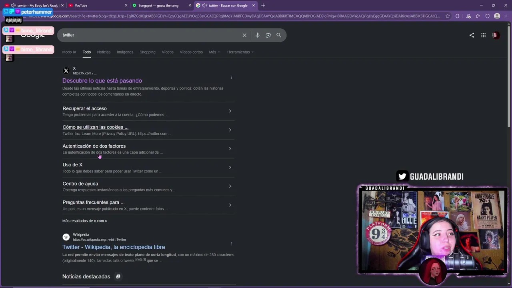Viewport: 512px width, 288px height.
Task: Click the Wikipedia favicon icon
Action: coord(66,237)
